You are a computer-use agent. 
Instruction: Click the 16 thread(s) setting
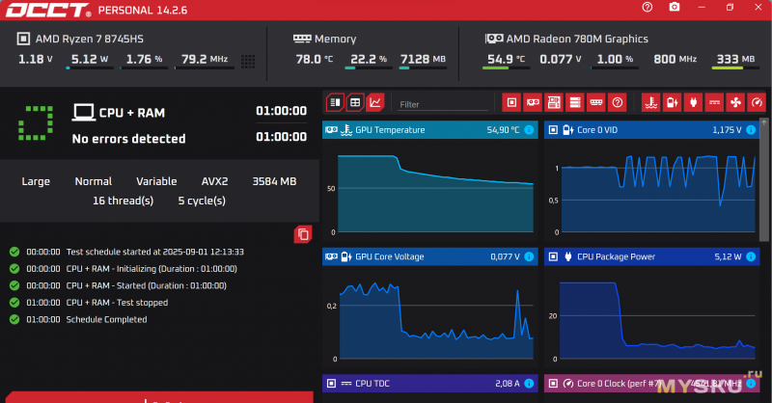pyautogui.click(x=124, y=201)
